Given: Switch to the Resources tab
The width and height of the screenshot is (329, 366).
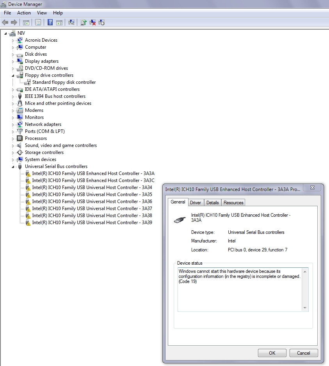Looking at the screenshot, I should coord(233,203).
